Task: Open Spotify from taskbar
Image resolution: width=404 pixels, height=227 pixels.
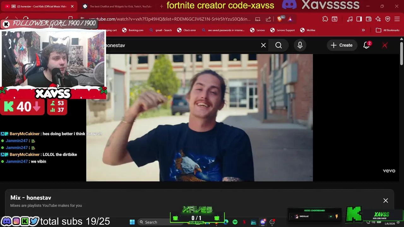Action: (235, 222)
